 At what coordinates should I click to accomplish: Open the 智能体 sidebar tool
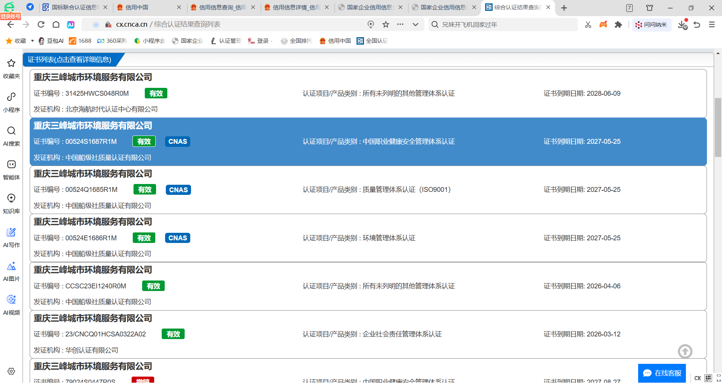click(x=11, y=169)
